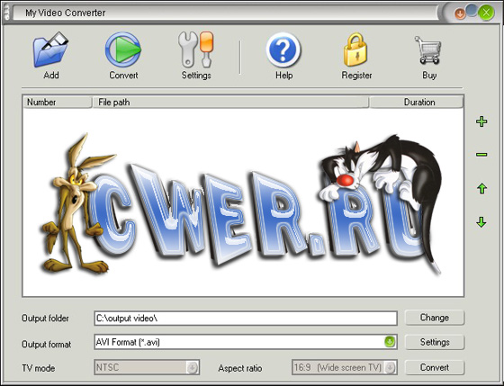Sort by the Number column header
This screenshot has height=386, width=504.
(58, 103)
